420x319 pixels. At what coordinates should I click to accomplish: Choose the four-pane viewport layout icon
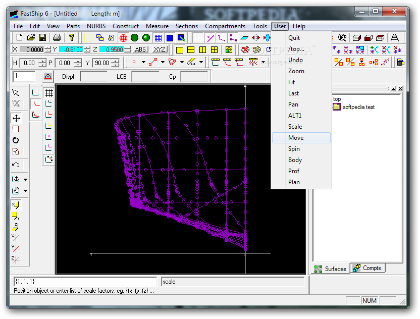[214, 50]
